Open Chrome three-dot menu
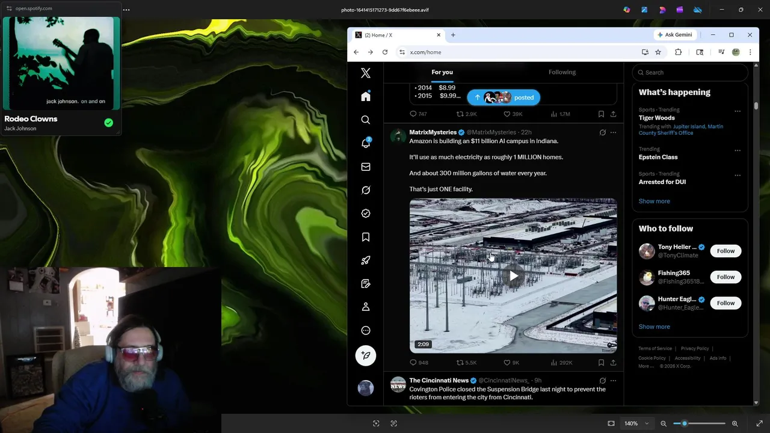 [750, 52]
